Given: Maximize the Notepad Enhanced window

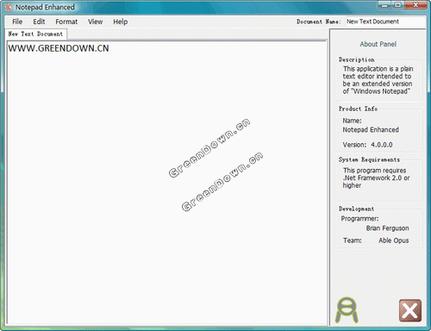Looking at the screenshot, I should pyautogui.click(x=398, y=5).
